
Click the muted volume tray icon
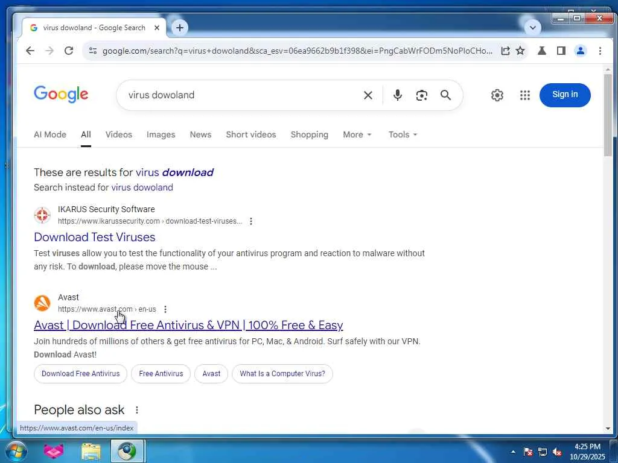557,452
